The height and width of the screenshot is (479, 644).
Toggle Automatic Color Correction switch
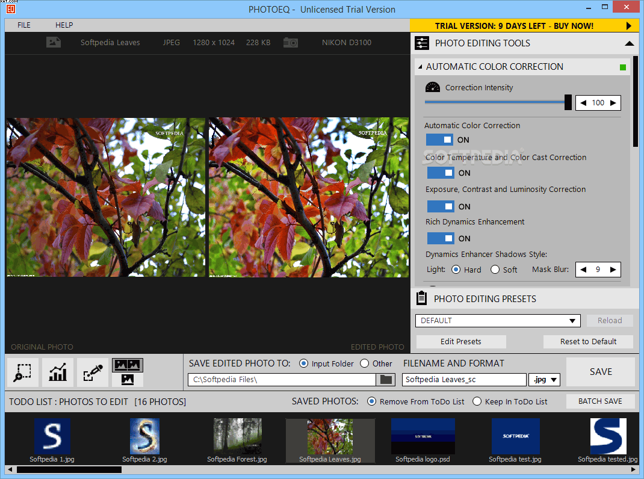[x=439, y=140]
